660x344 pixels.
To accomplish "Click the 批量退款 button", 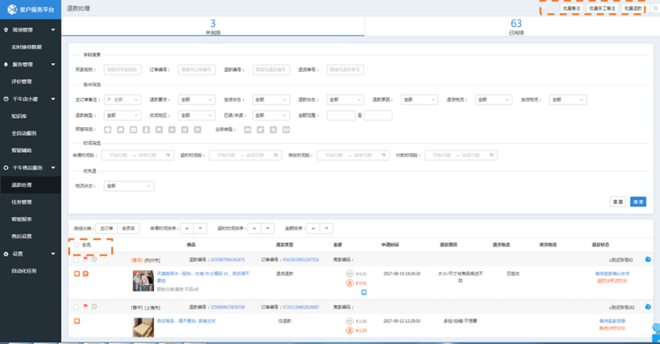I will 633,8.
